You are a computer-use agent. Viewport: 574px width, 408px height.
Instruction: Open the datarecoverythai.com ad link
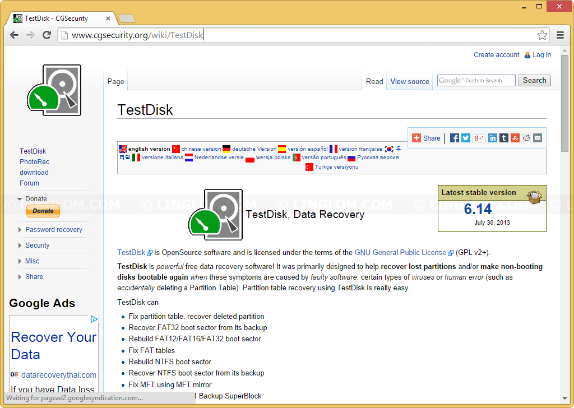coord(58,375)
